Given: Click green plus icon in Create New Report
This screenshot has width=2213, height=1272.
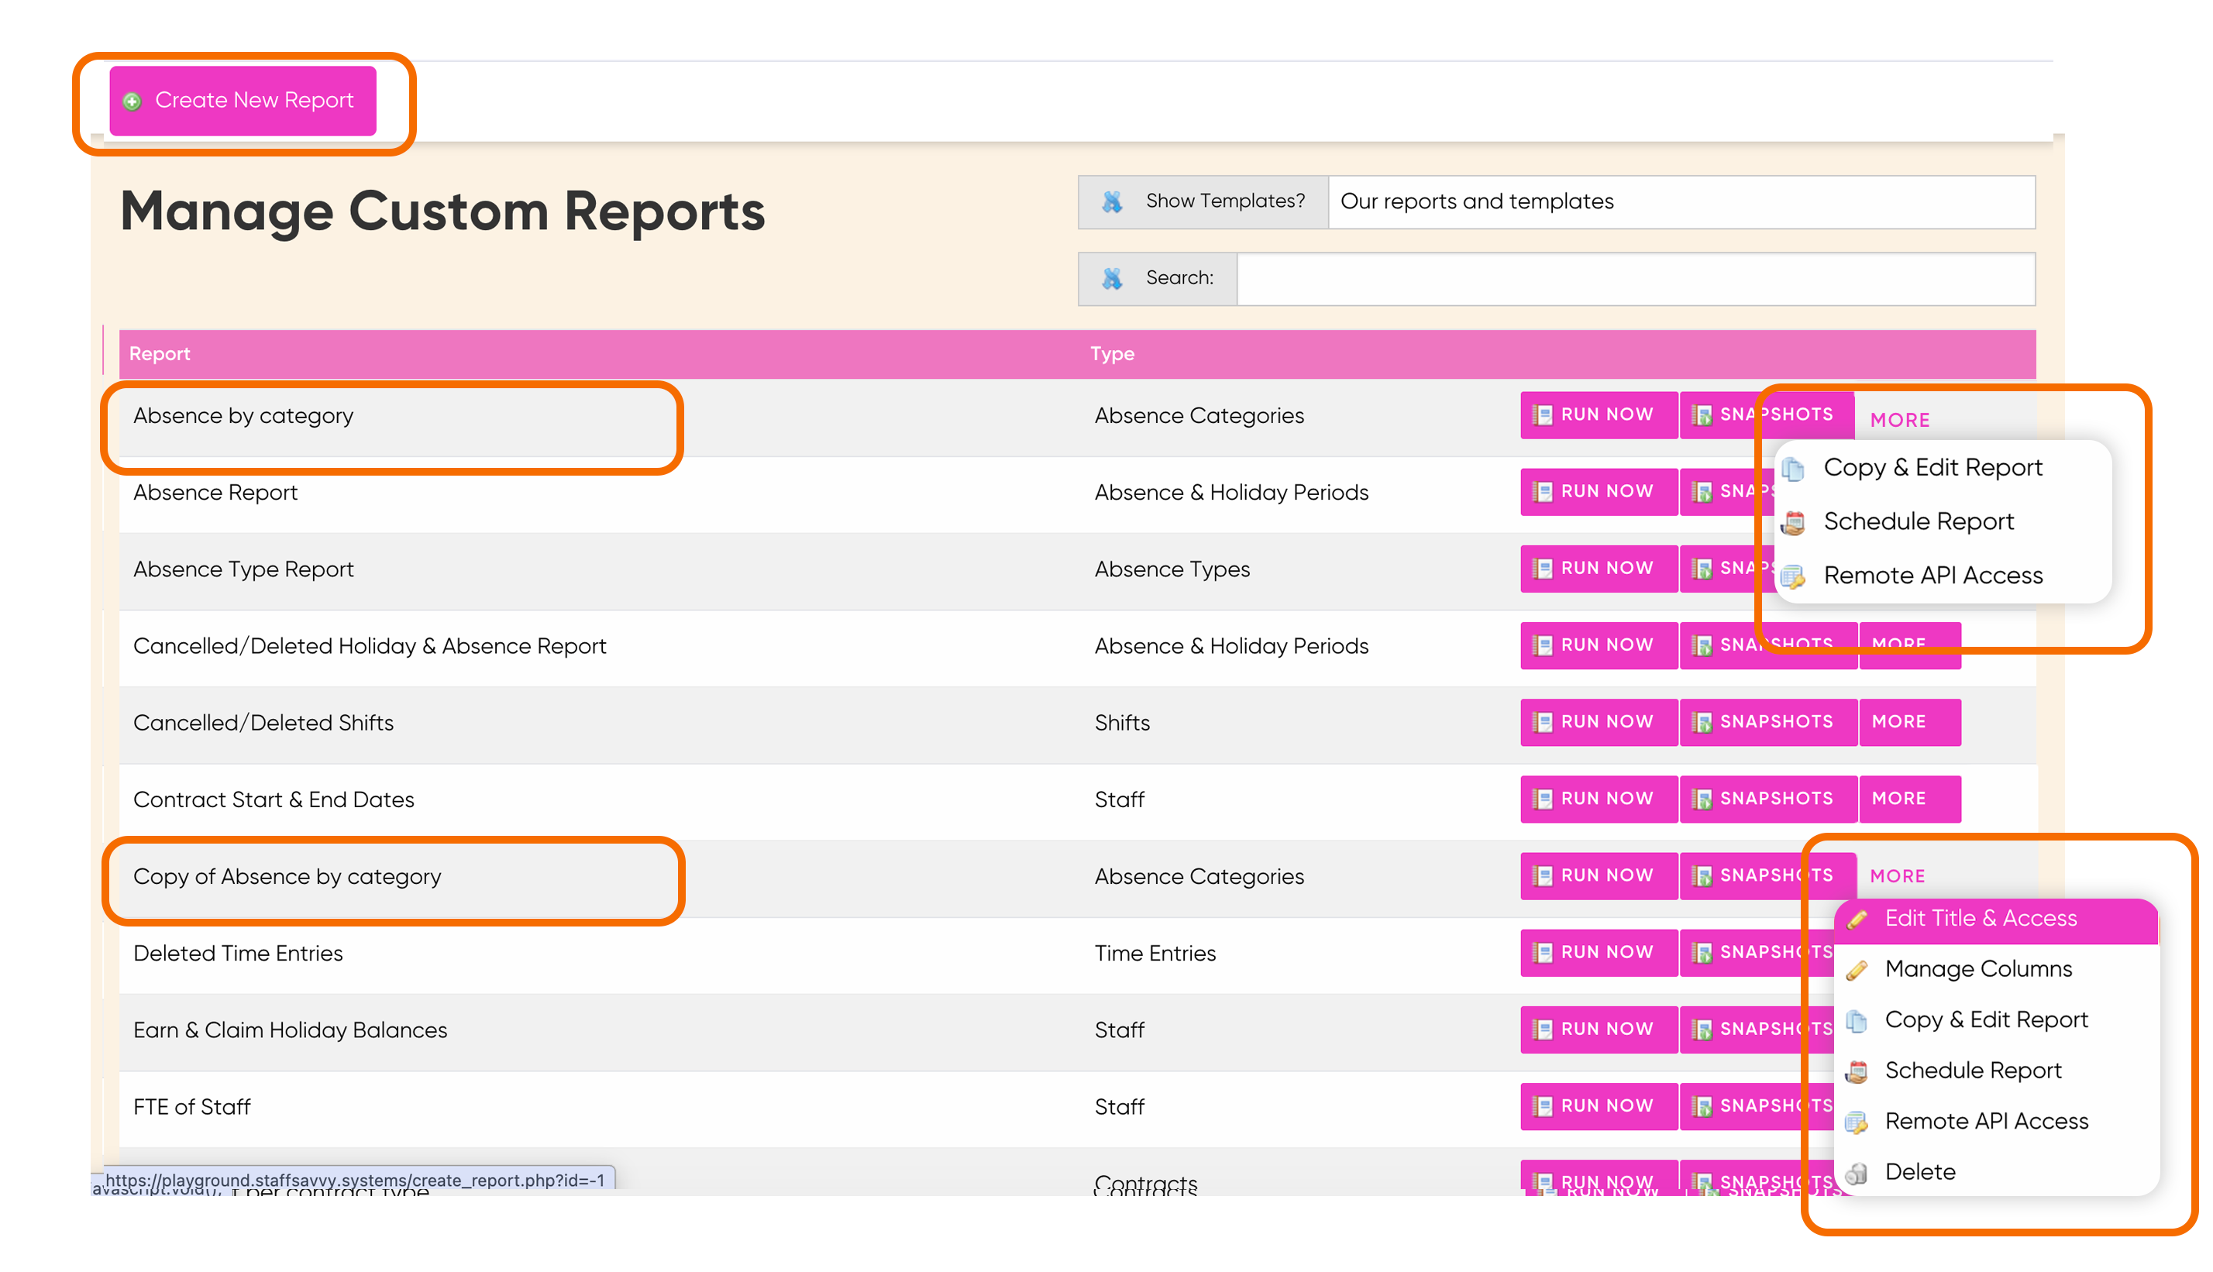Looking at the screenshot, I should coord(132,101).
